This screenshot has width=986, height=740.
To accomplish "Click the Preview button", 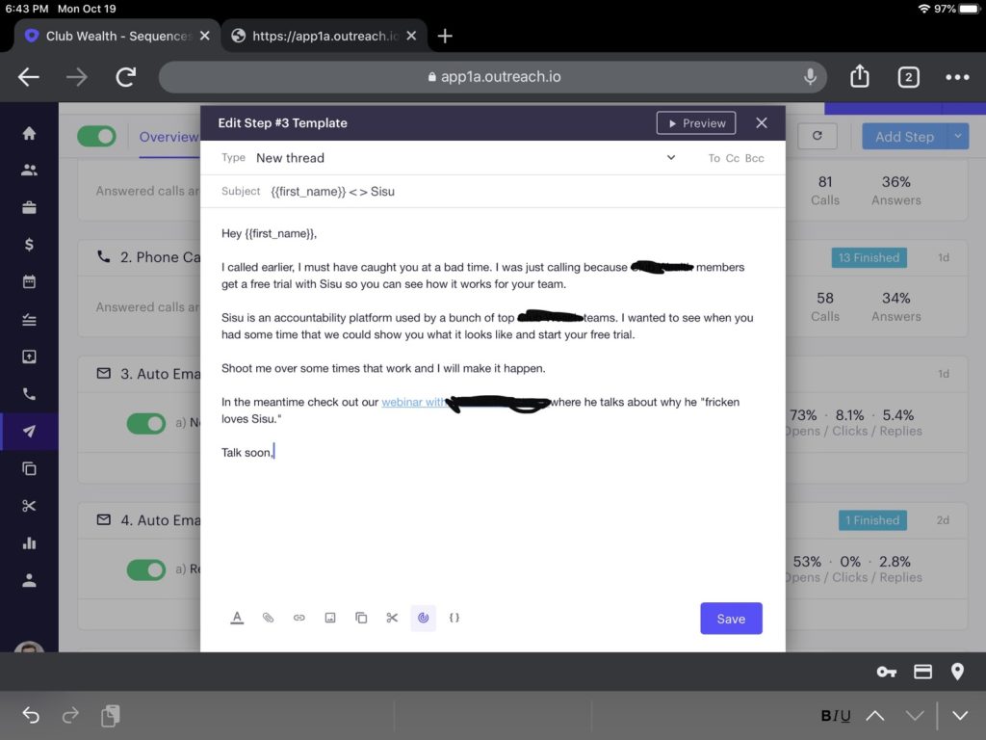I will [696, 123].
